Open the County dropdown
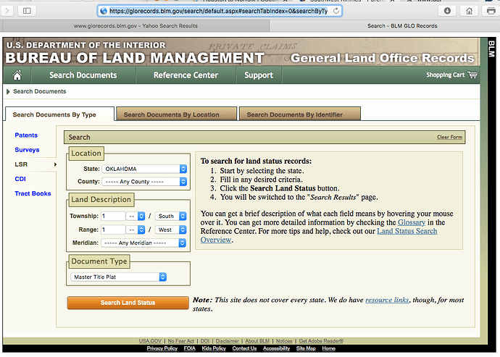Image resolution: width=500 pixels, height=357 pixels. coord(144,182)
